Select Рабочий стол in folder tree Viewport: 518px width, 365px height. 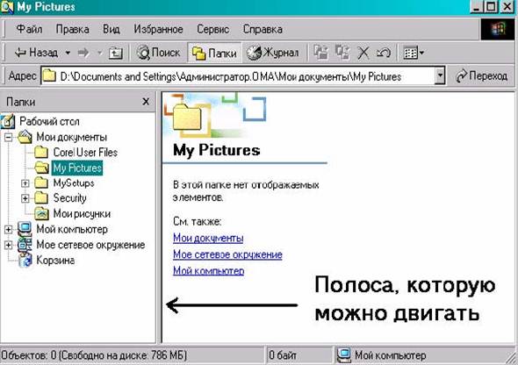pos(49,121)
